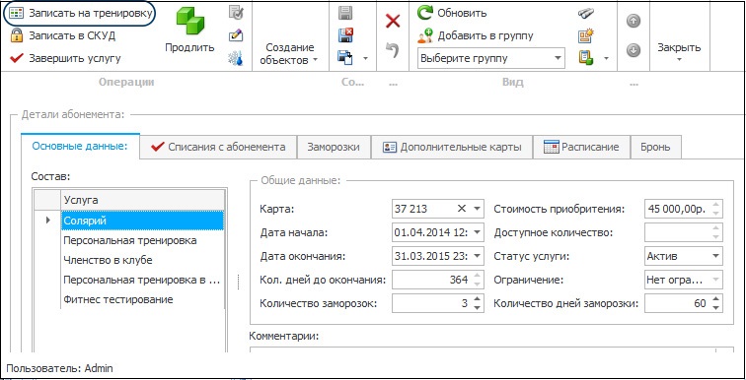Click the document with checkmark icon
The height and width of the screenshot is (380, 746).
(x=236, y=13)
